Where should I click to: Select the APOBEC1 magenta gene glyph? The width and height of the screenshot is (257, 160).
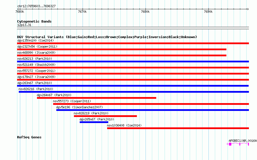tap(238, 144)
